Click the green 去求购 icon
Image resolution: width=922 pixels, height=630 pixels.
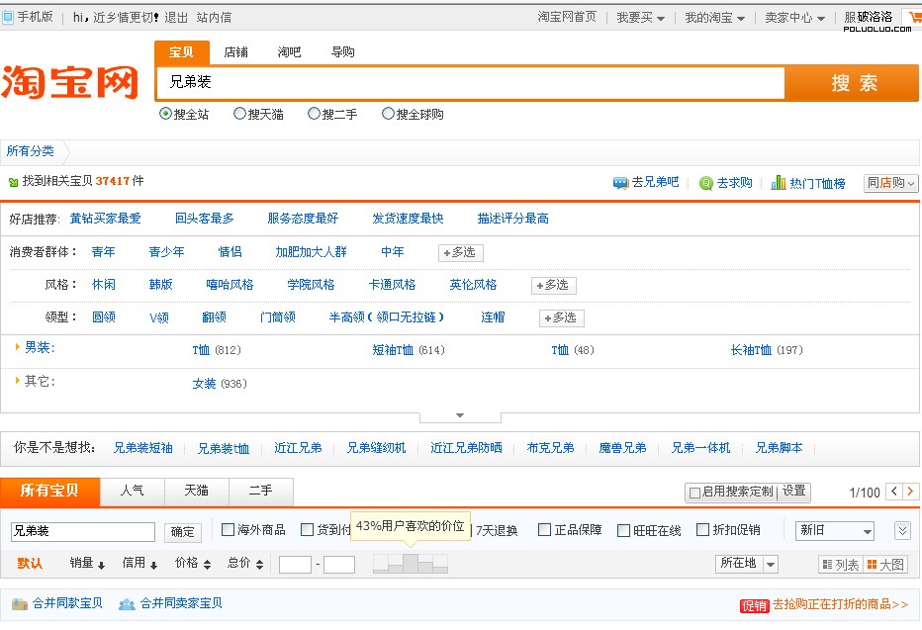pyautogui.click(x=706, y=183)
